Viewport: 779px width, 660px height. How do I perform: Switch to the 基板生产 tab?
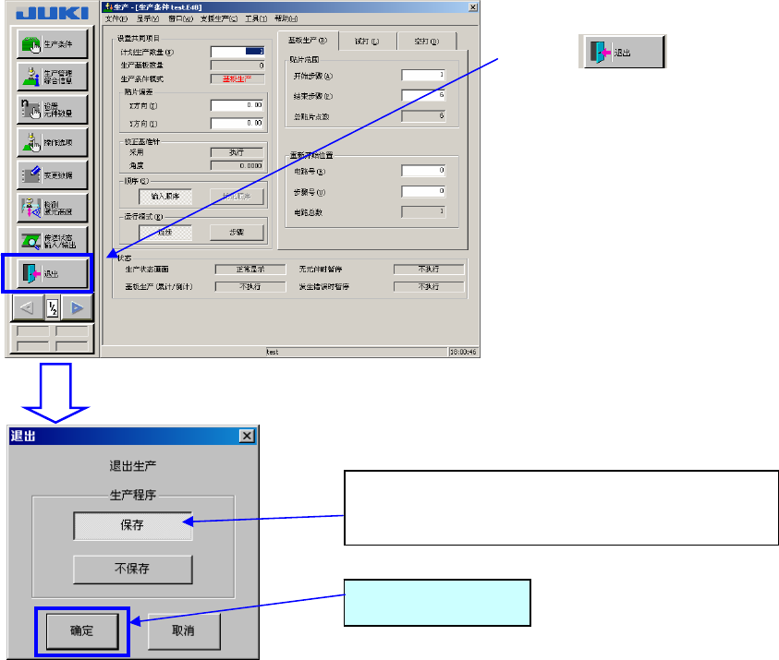(308, 41)
